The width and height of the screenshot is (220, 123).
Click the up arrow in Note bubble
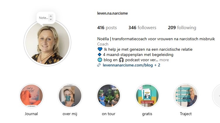tap(51, 16)
